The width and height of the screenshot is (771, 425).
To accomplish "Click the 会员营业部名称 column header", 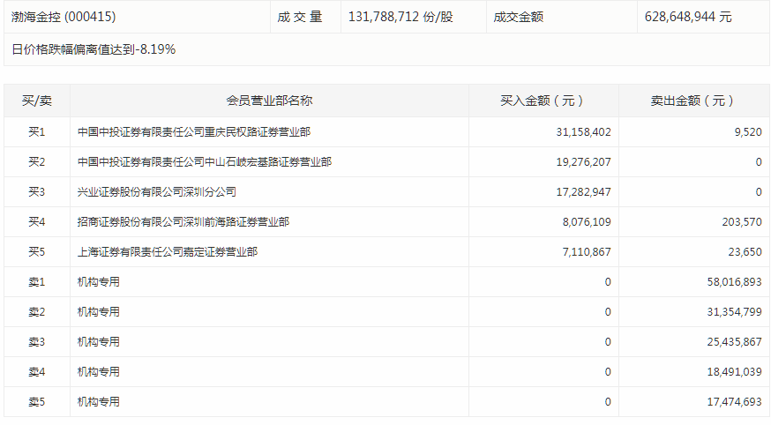I will pyautogui.click(x=269, y=101).
